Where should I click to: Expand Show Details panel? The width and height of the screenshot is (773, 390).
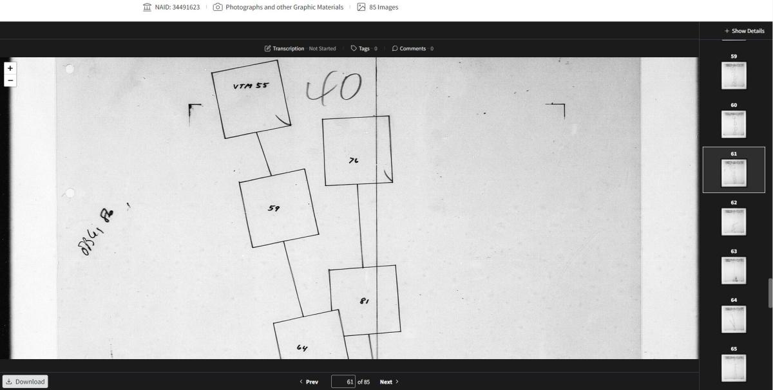(744, 31)
